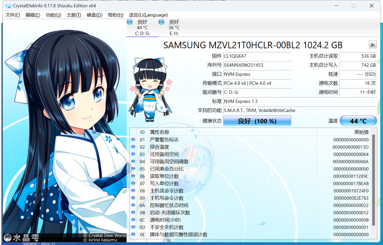Click the status orb for 读取单位计数 row
The width and height of the screenshot is (383, 245).
click(133, 176)
